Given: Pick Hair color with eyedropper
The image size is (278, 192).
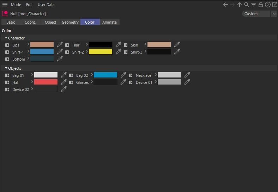Looking at the screenshot, I should [118, 45].
